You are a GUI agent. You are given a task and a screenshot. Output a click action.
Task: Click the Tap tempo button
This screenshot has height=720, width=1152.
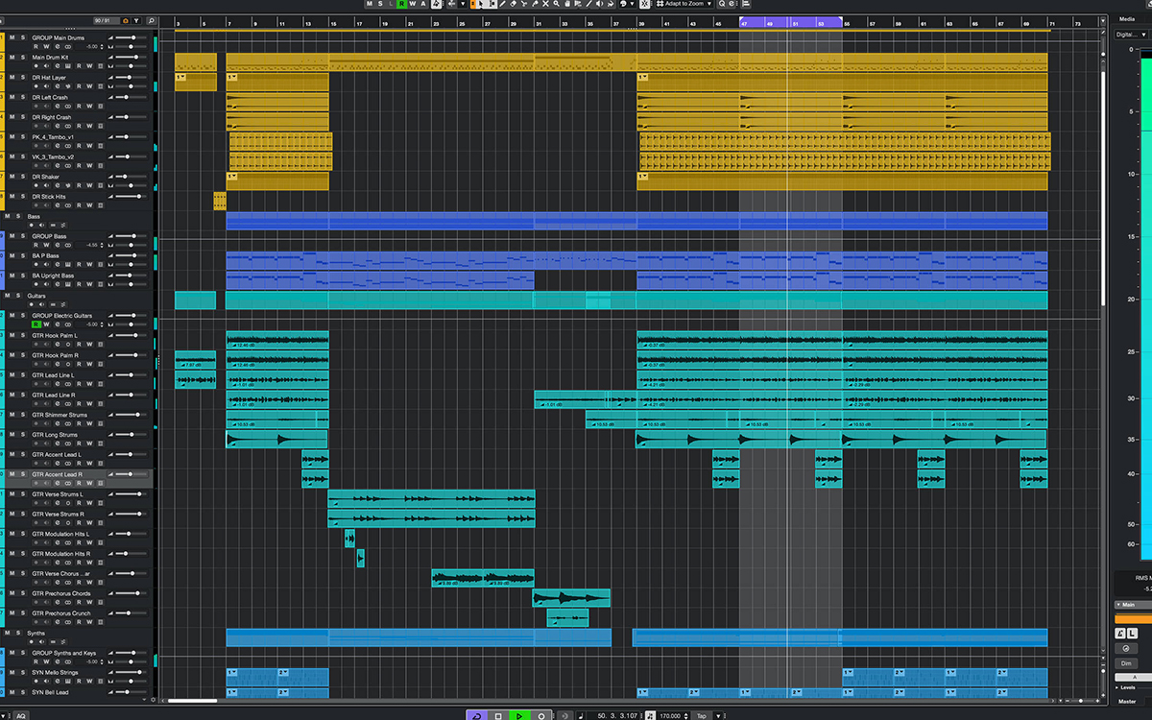click(x=702, y=715)
